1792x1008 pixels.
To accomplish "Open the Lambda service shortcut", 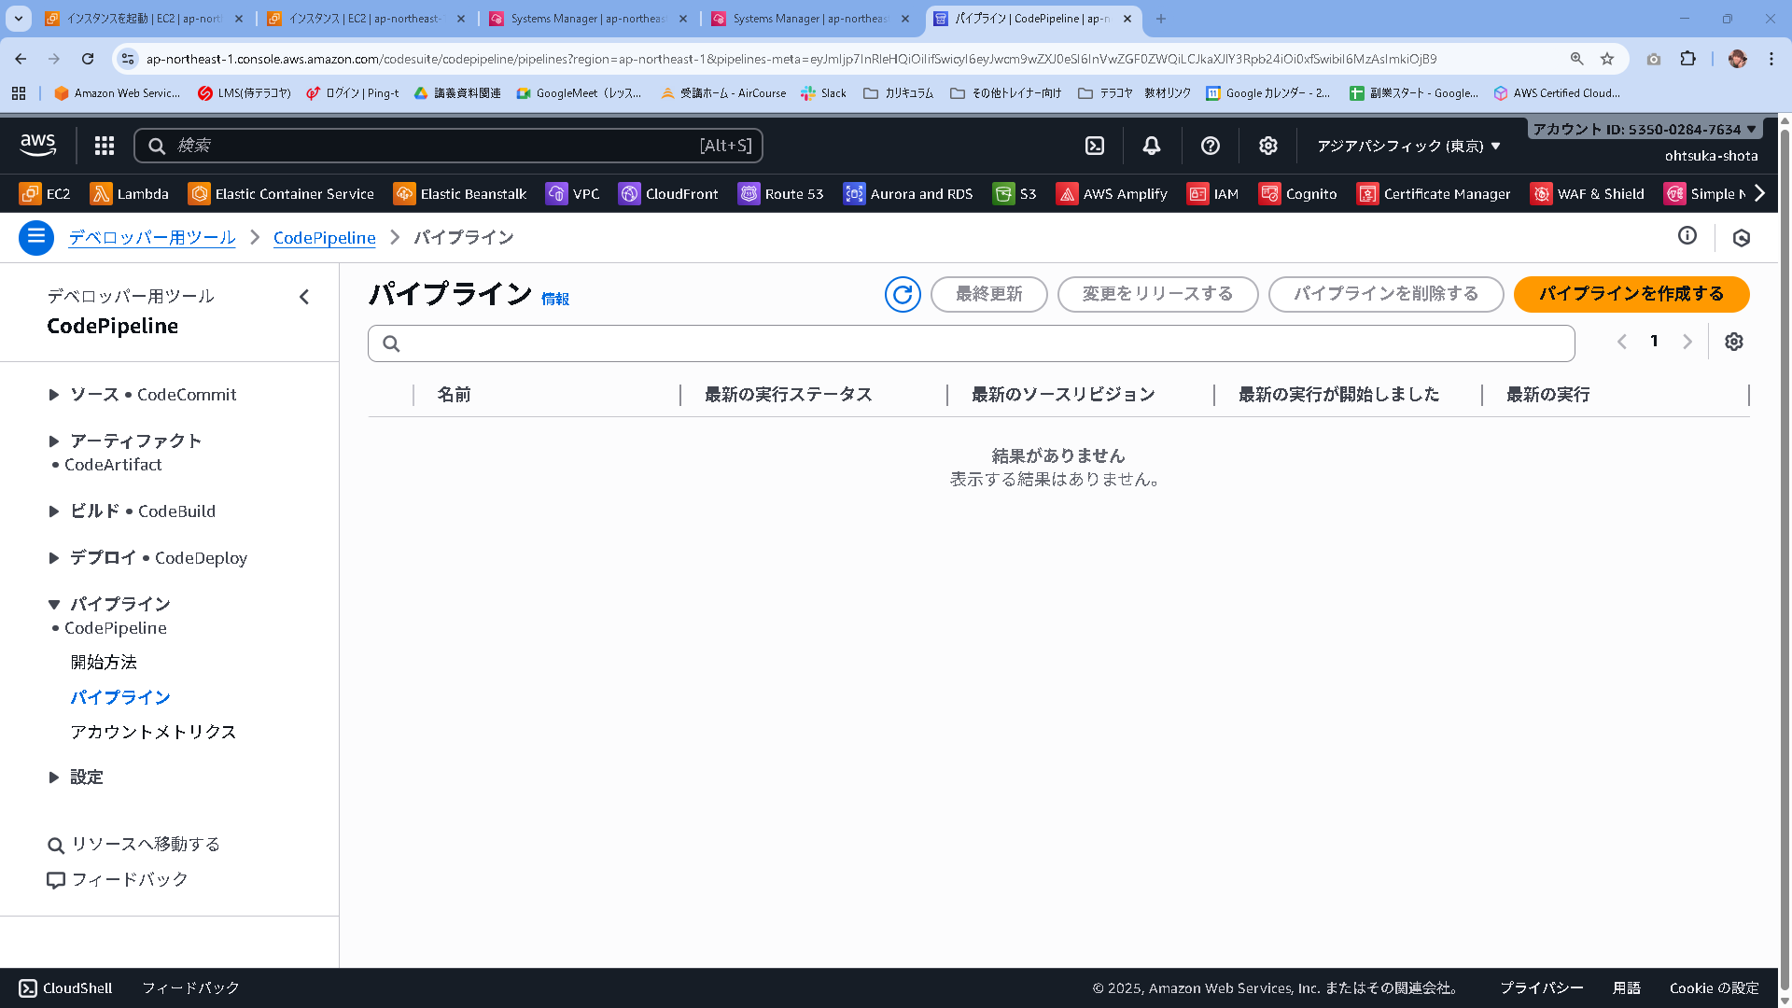I will click(x=130, y=193).
